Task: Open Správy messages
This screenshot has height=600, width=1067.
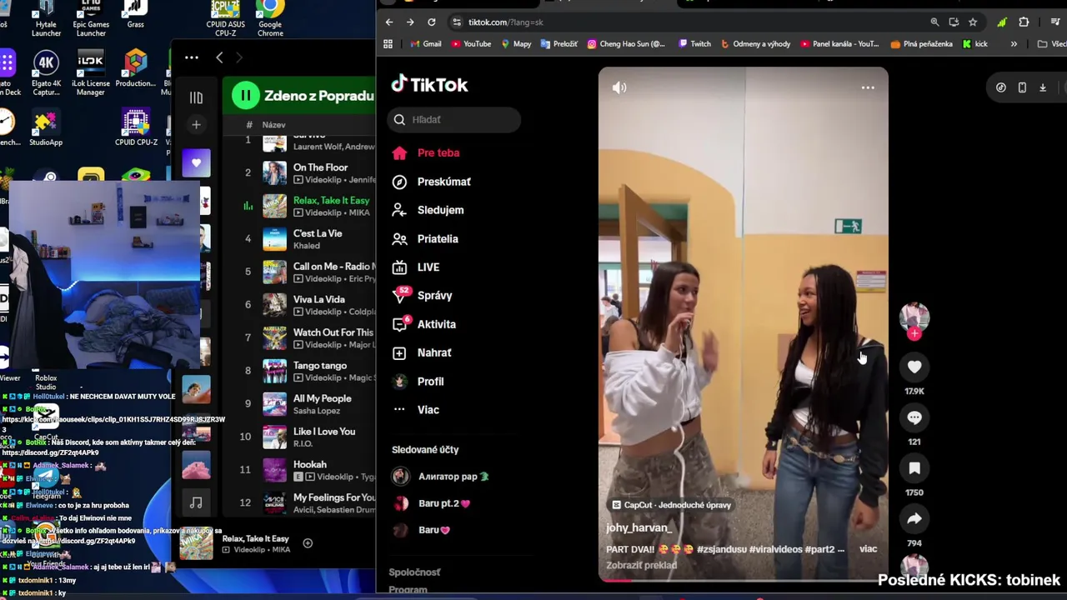Action: click(423, 295)
